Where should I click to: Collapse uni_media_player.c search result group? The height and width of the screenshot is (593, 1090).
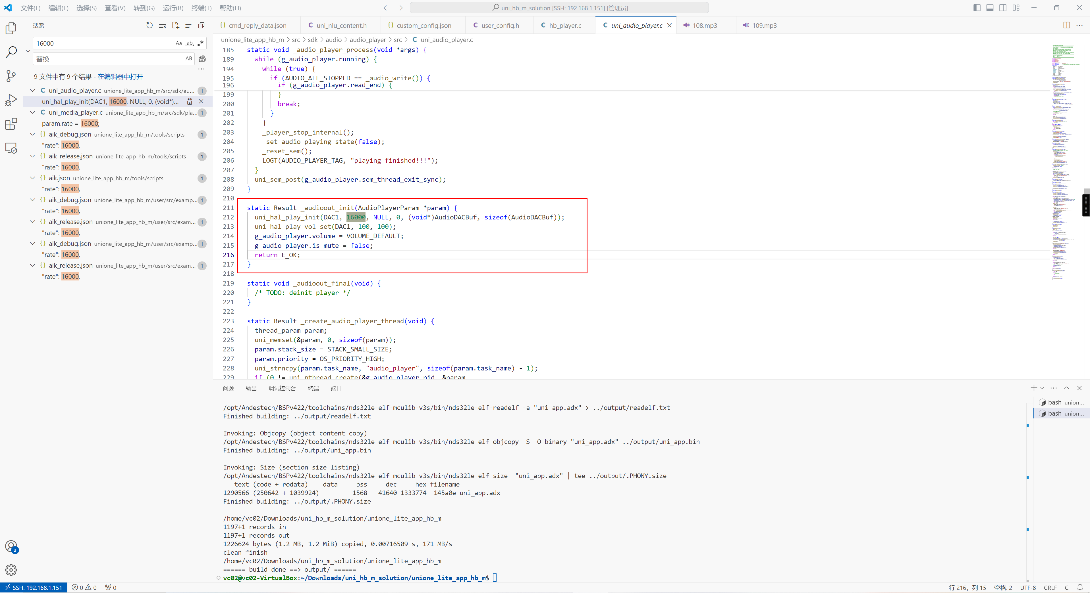32,112
